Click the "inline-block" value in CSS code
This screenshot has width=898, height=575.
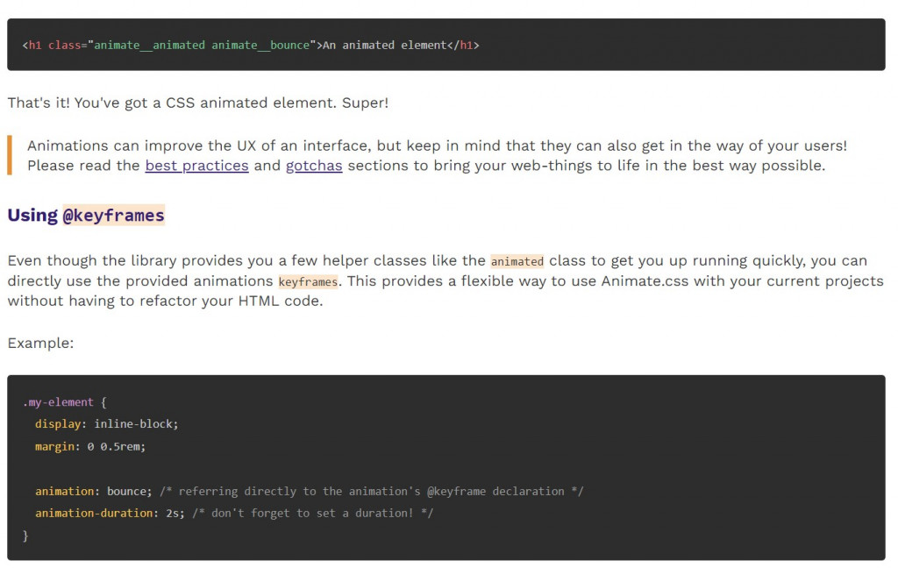coord(136,424)
